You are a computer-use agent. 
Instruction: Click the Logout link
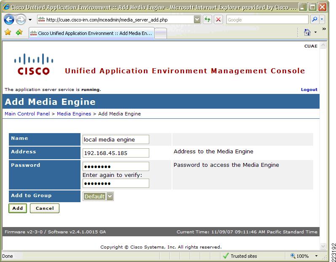(309, 90)
